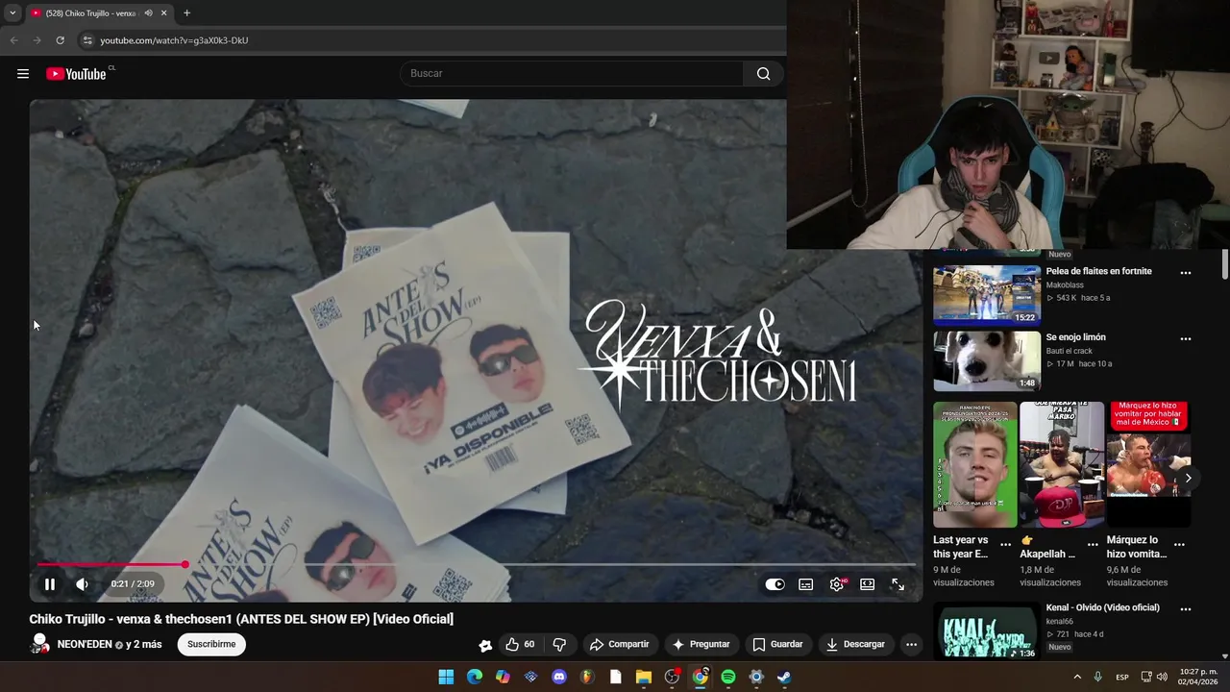This screenshot has width=1230, height=692.
Task: Open options for Pelea de flaites en fortnite
Action: pyautogui.click(x=1186, y=272)
